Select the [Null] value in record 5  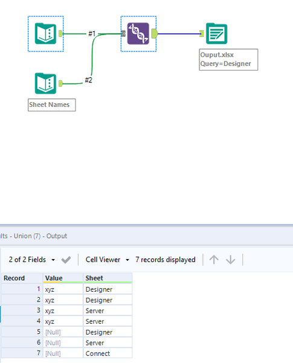63,332
